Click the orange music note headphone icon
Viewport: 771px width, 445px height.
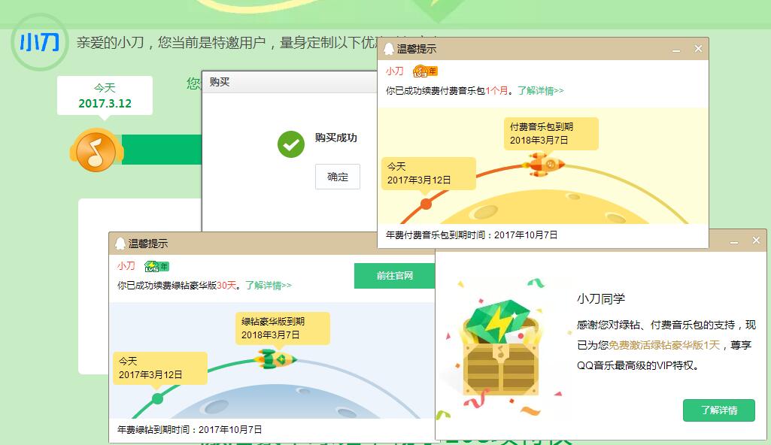[x=96, y=150]
